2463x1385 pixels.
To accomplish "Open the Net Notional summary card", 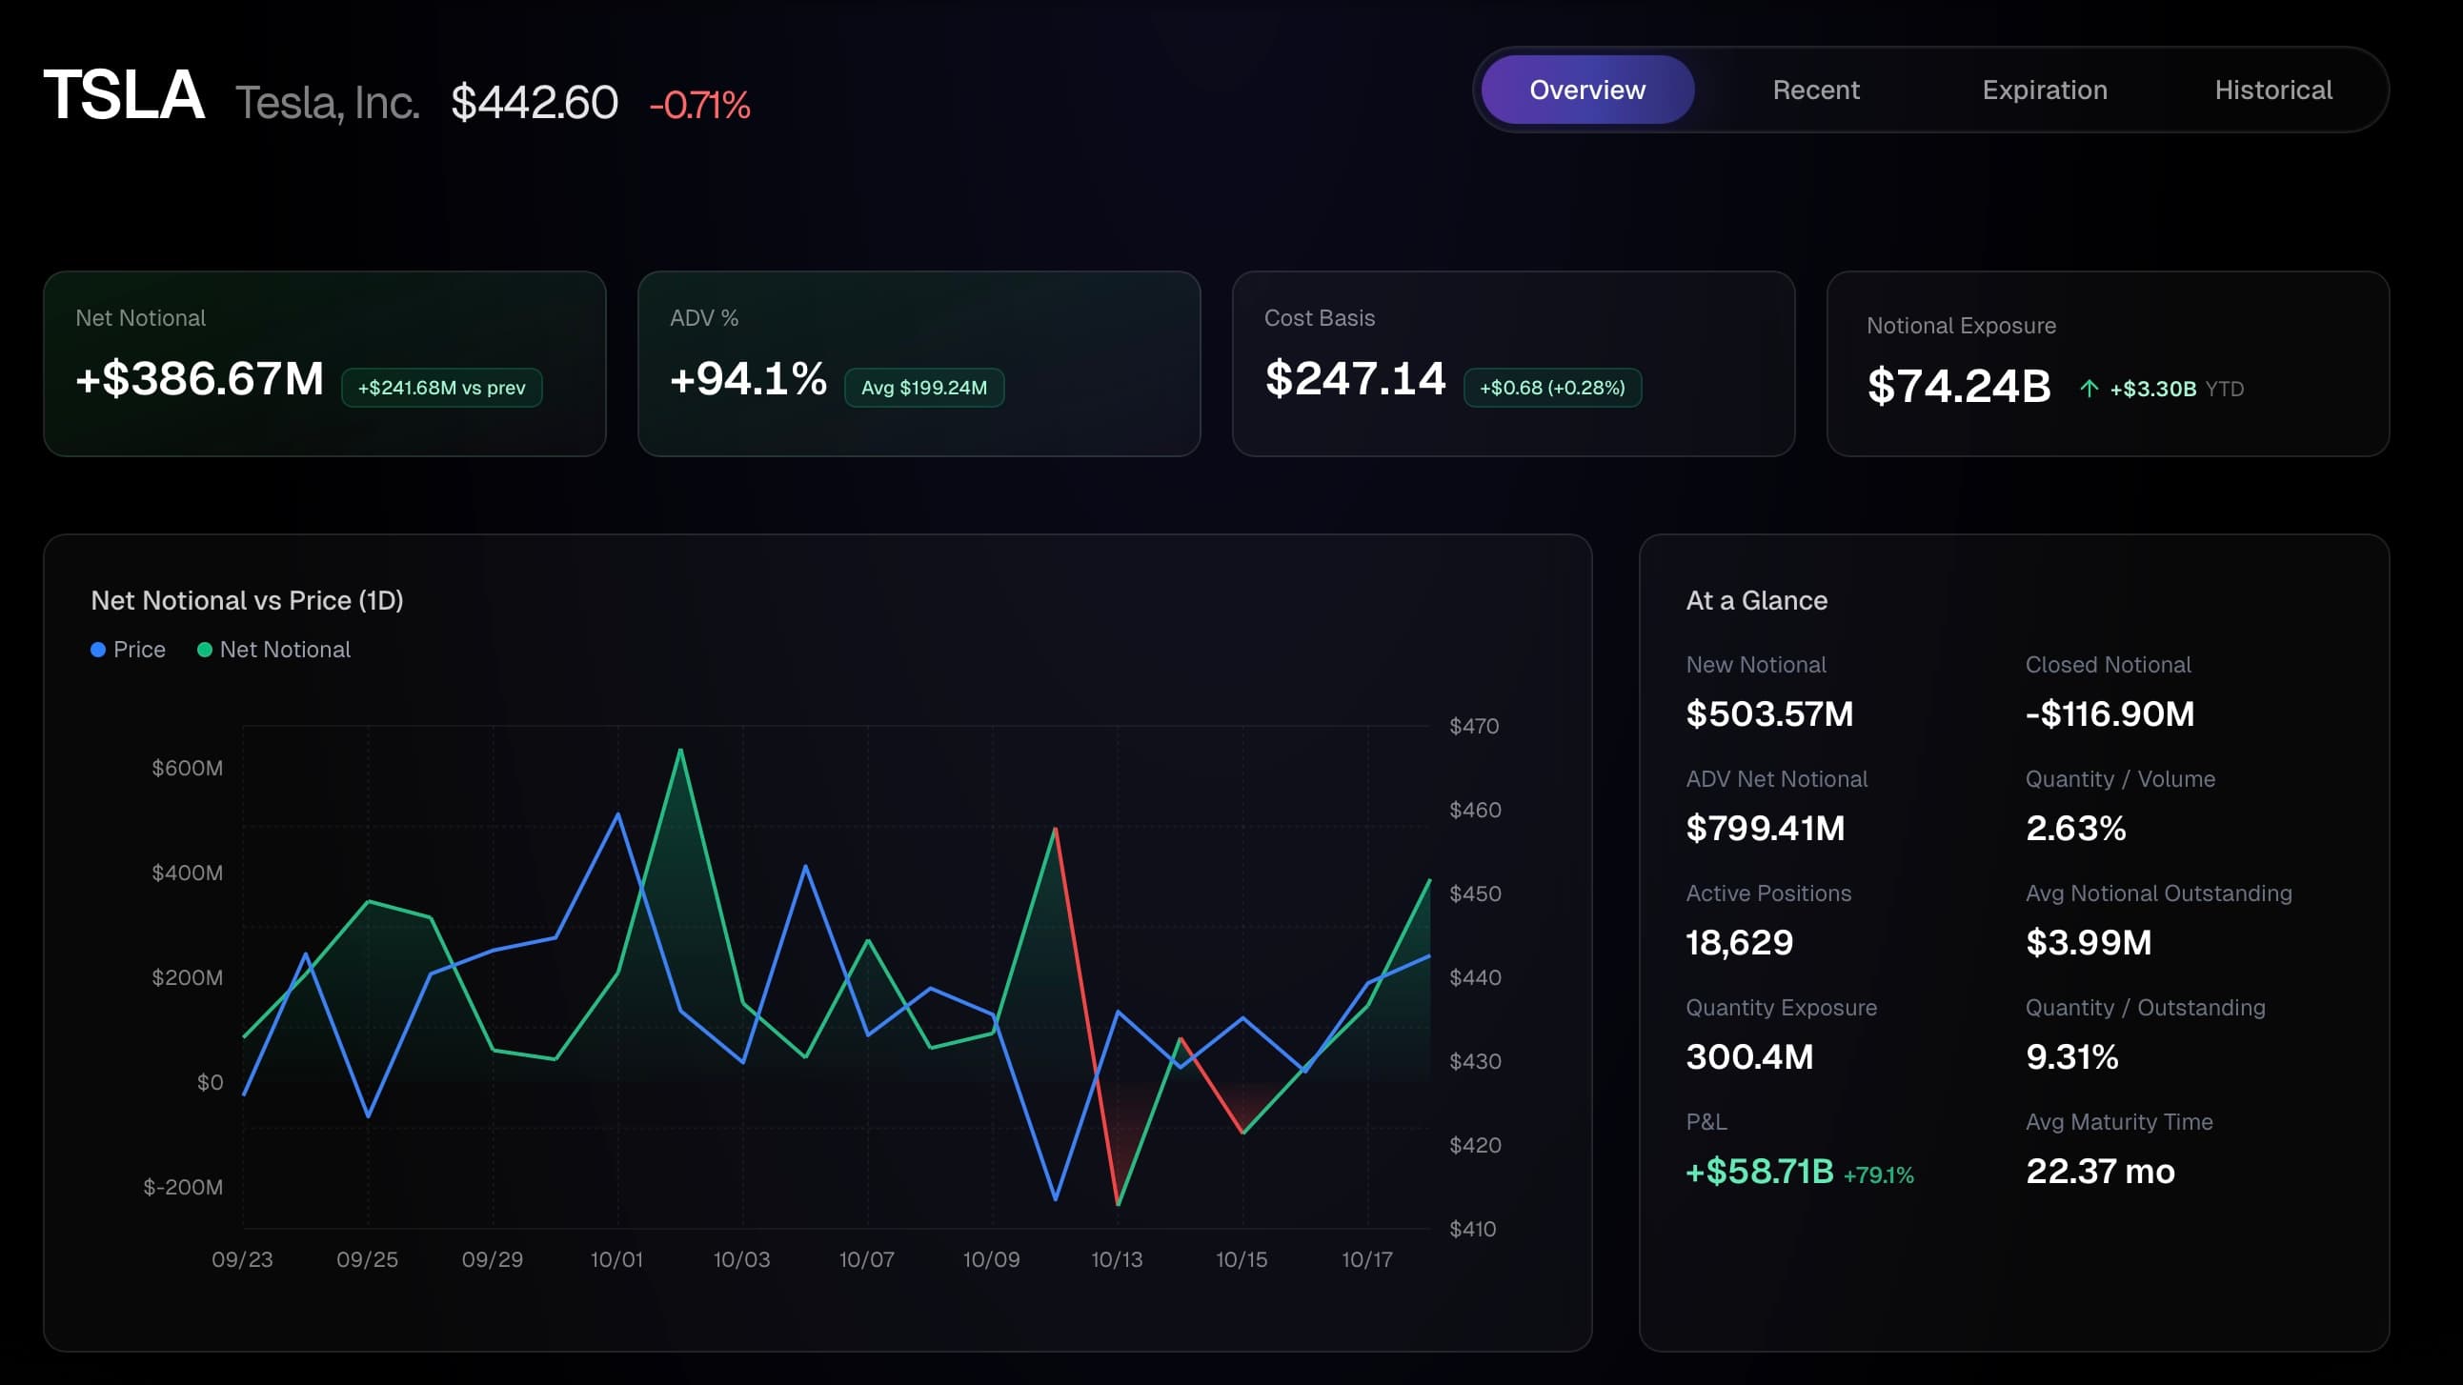I will [x=324, y=363].
